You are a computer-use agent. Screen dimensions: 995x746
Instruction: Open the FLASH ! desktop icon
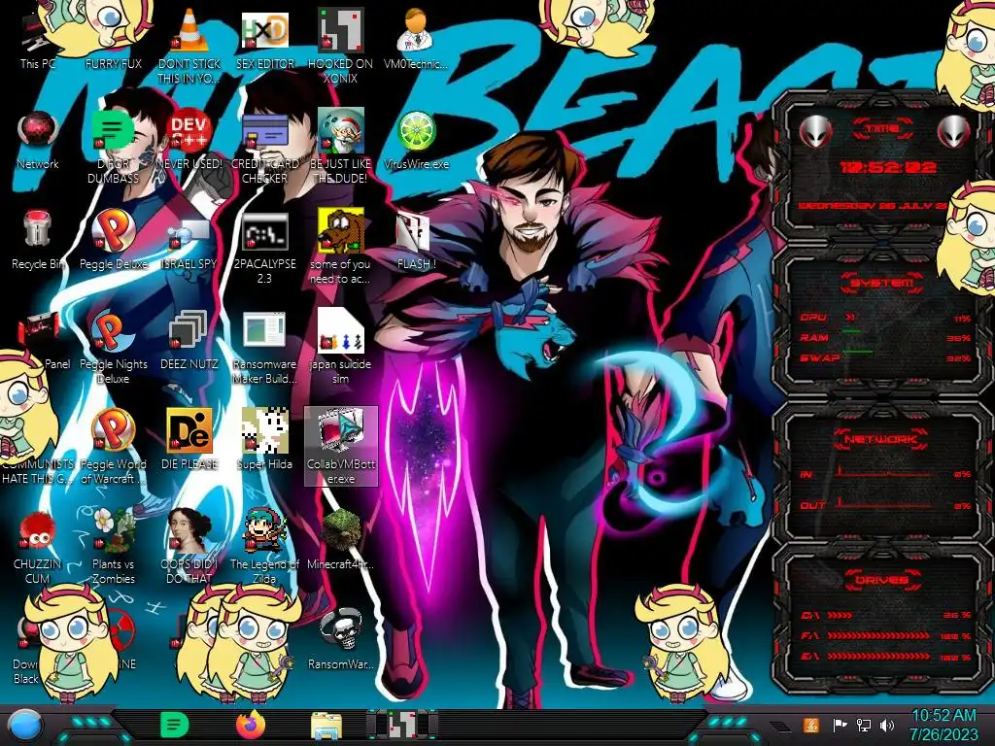click(x=416, y=240)
